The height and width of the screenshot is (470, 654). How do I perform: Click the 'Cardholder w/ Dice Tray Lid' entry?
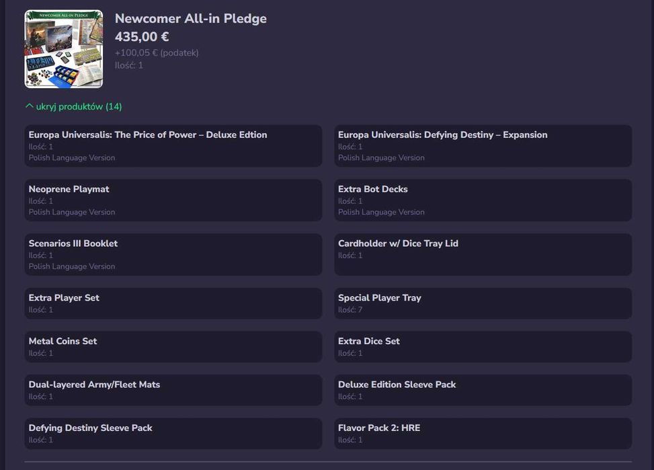[483, 254]
